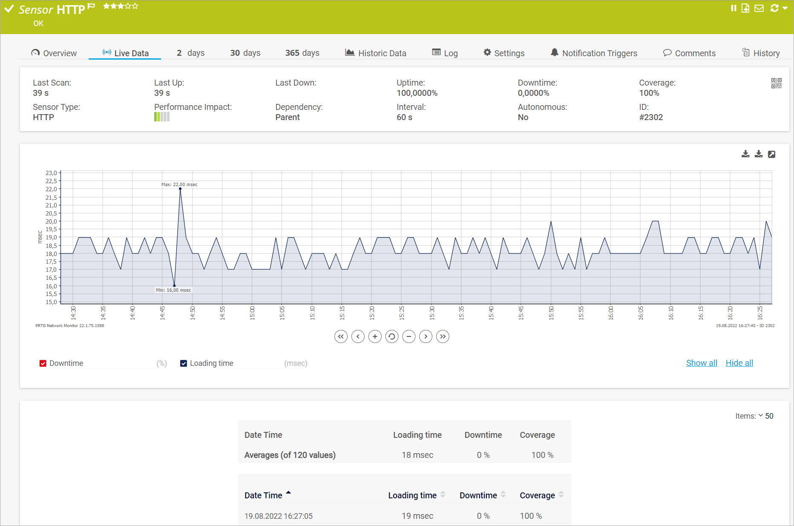This screenshot has width=794, height=526.
Task: Move graph one step back
Action: click(358, 336)
